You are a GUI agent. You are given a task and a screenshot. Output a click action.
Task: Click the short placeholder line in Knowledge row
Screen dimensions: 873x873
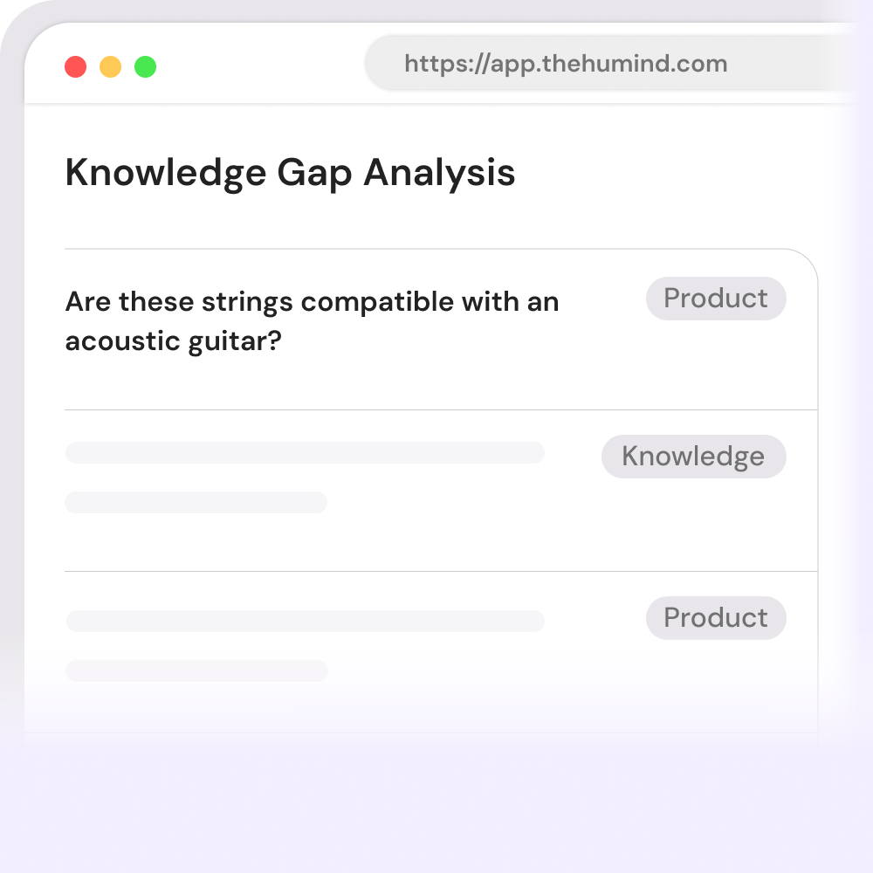(196, 502)
